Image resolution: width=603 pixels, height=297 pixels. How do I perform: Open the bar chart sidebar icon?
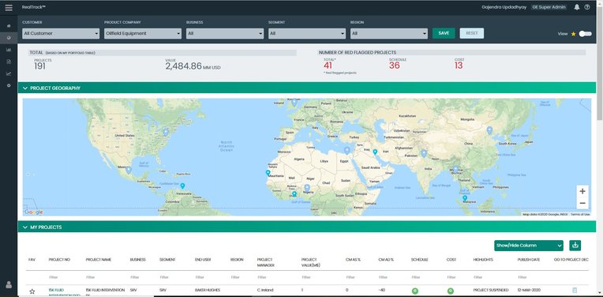click(9, 50)
